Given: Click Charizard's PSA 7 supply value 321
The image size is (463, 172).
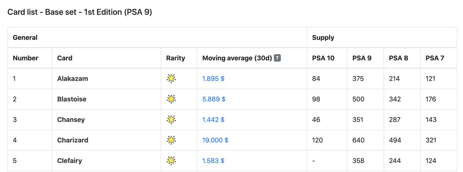Looking at the screenshot, I should pos(431,140).
